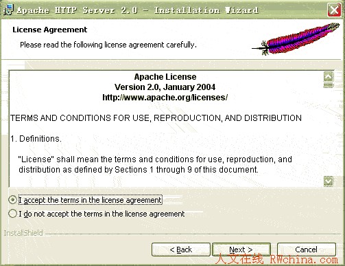This screenshot has width=345, height=266.
Task: Click the "TERMS AND CONDITIONS" line
Action: (x=156, y=118)
